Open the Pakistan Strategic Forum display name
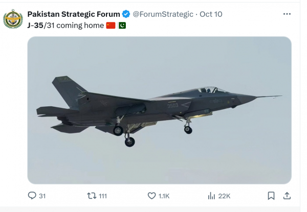The height and width of the screenshot is (212, 307). click(x=73, y=14)
